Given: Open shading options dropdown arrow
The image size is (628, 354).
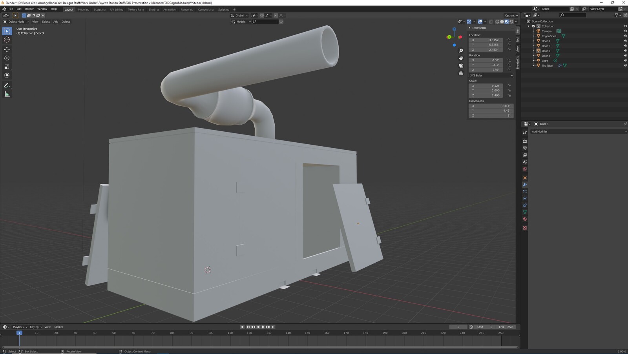Looking at the screenshot, I should (516, 22).
